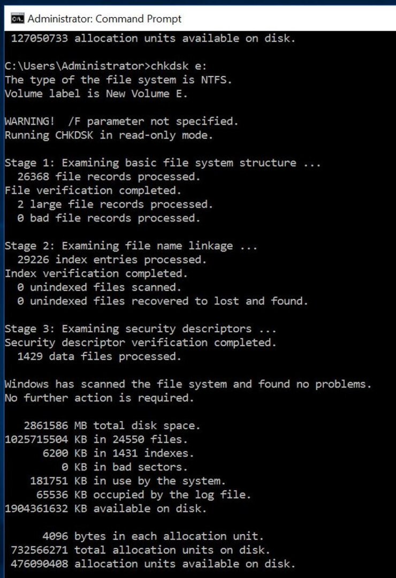Open the Command Prompt system menu icon
This screenshot has width=396, height=578.
17,18
